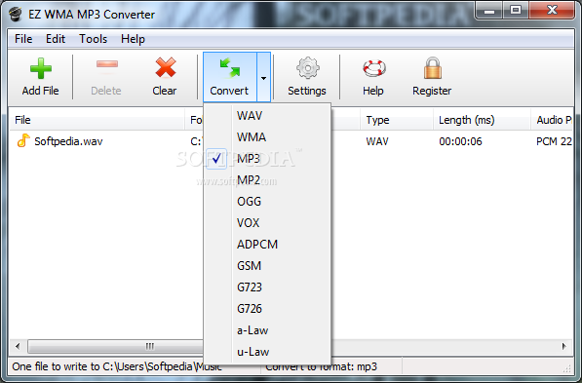Pick MP2 from the format list

[267, 180]
